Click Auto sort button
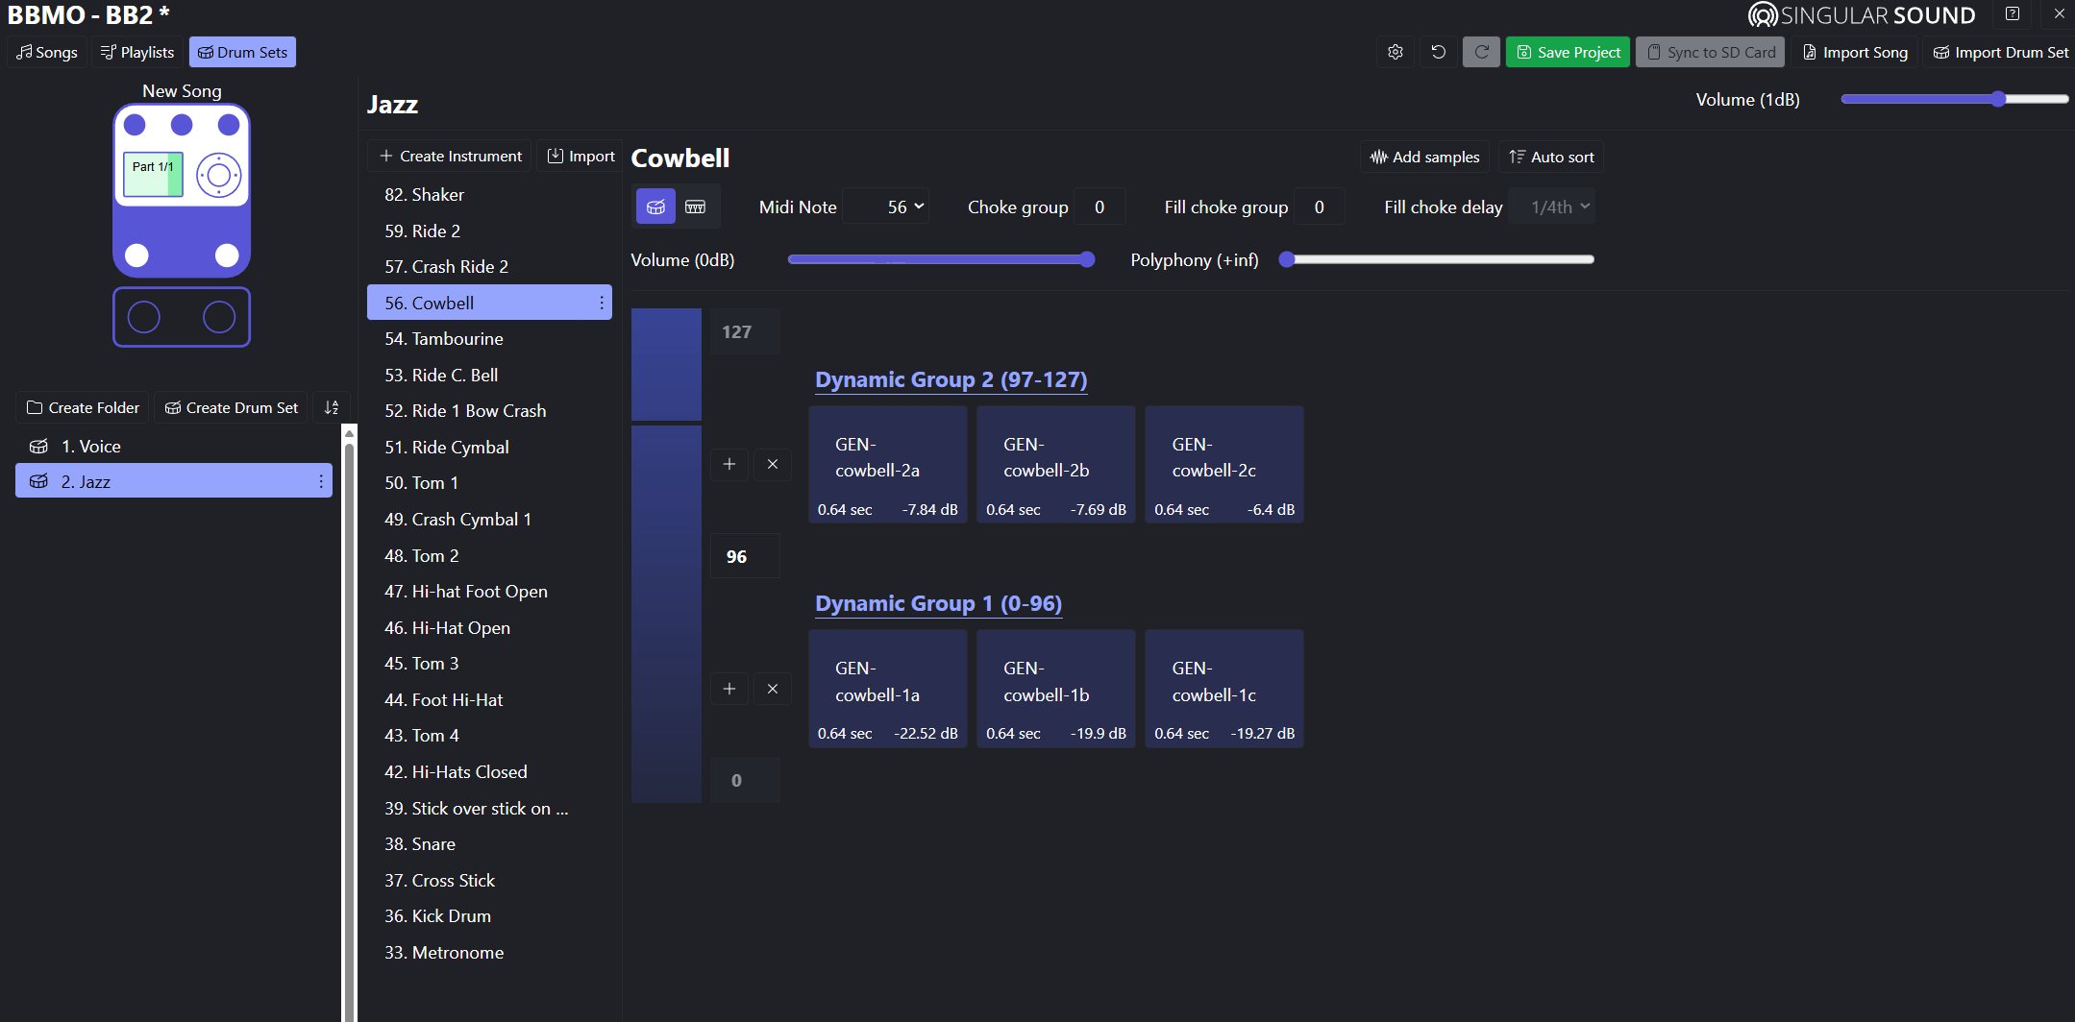The height and width of the screenshot is (1022, 2075). tap(1551, 157)
